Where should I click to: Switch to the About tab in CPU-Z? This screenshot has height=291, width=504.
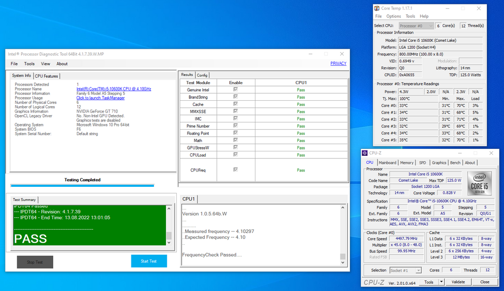point(470,163)
